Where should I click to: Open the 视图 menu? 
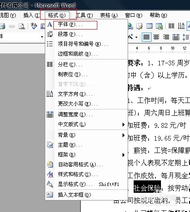pos(8,15)
